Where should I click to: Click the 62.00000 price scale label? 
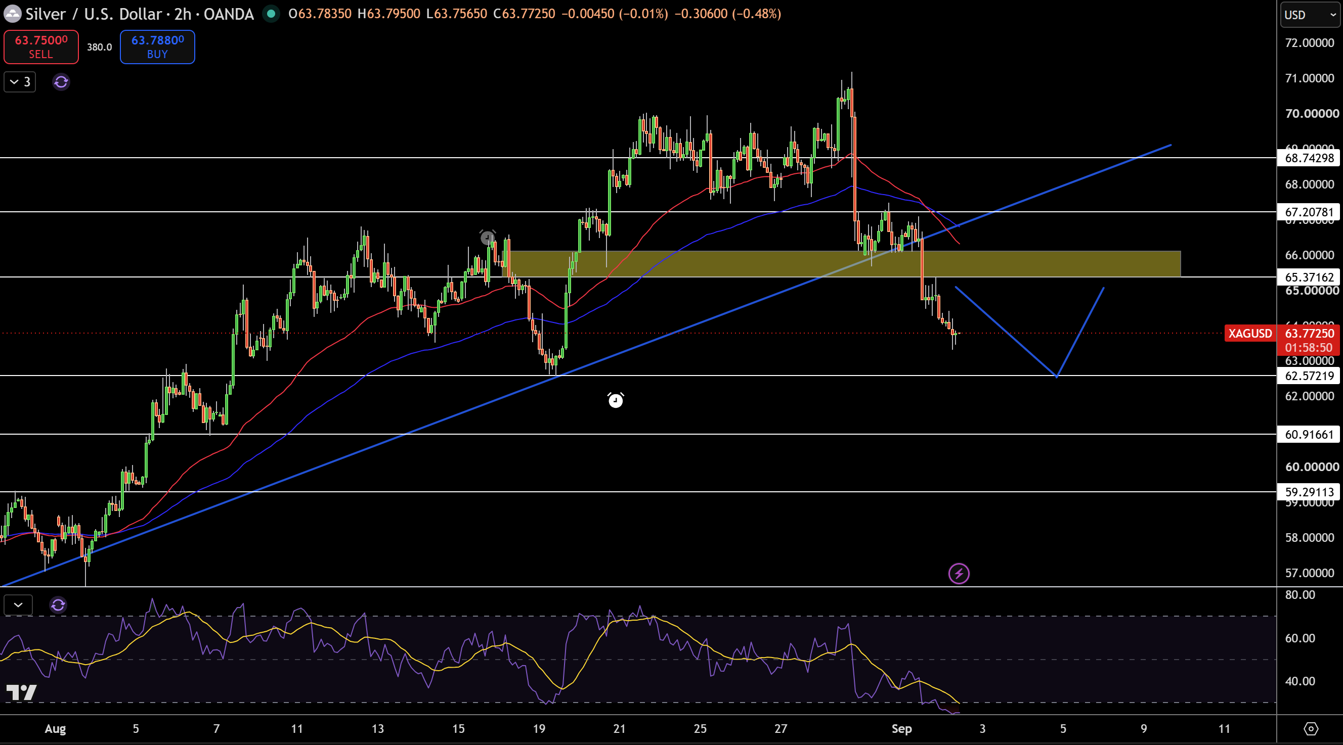(1309, 396)
